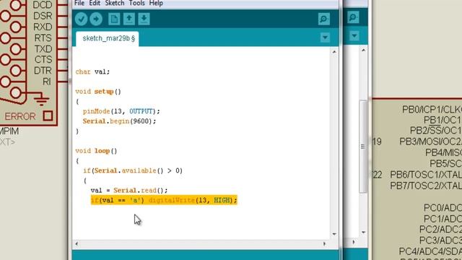Viewport: 462px width, 260px height.
Task: Click the 'void setup()' line
Action: (98, 92)
